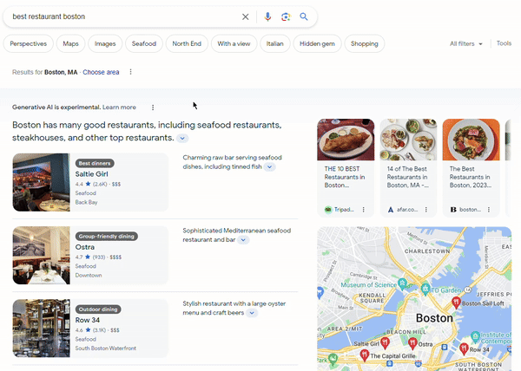
Task: Expand the AI summary paragraph chevron
Action: point(182,138)
